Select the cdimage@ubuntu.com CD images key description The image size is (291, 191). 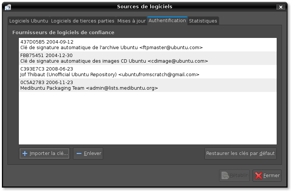click(114, 61)
